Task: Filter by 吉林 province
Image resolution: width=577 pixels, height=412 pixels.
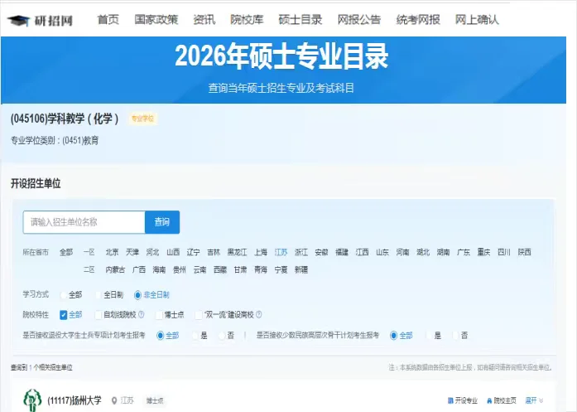Action: tap(214, 253)
